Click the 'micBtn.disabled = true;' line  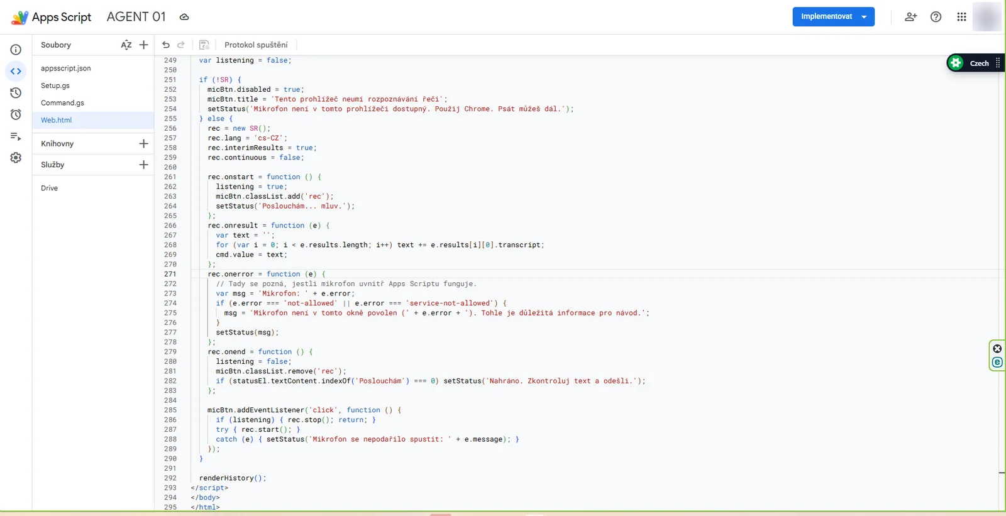(256, 89)
